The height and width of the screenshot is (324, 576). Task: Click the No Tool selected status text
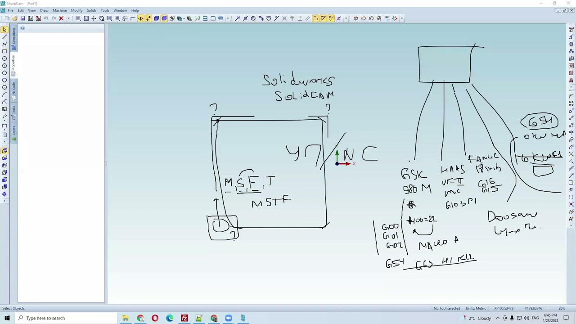click(x=447, y=308)
